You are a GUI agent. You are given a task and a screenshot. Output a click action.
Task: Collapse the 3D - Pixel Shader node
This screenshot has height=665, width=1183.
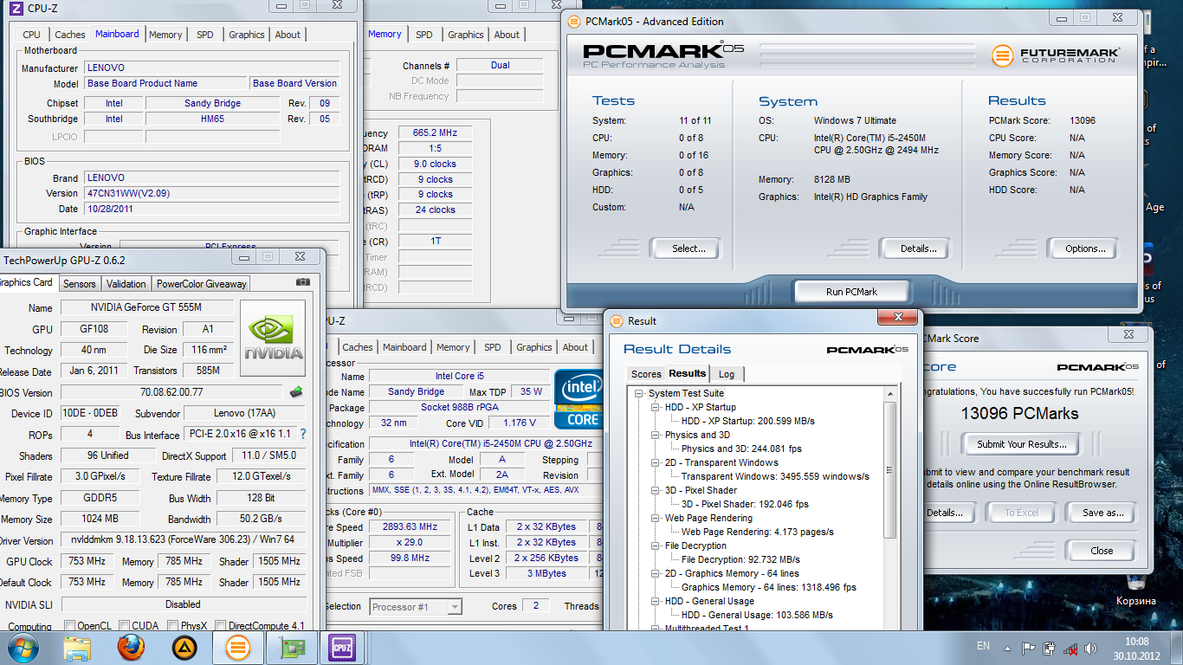656,490
